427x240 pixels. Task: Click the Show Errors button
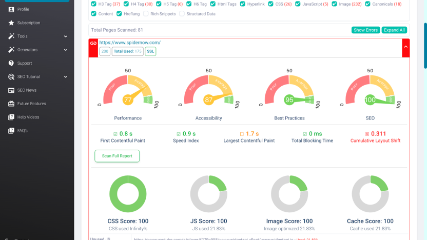[365, 30]
